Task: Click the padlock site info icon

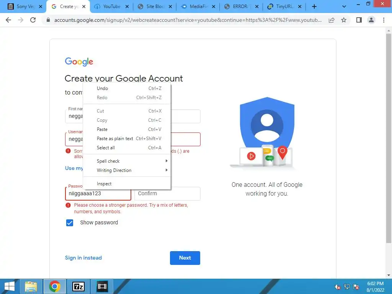Action: point(48,20)
